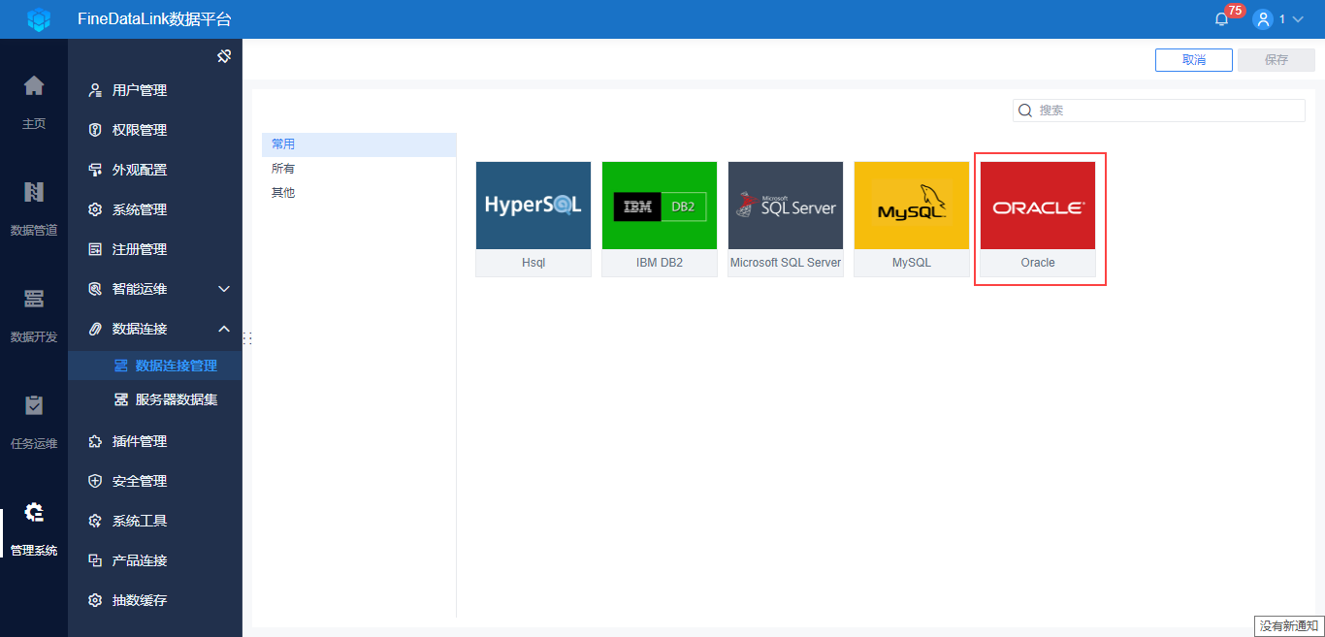Open 任务运维 in left rail
This screenshot has height=637, width=1325.
[x=34, y=420]
